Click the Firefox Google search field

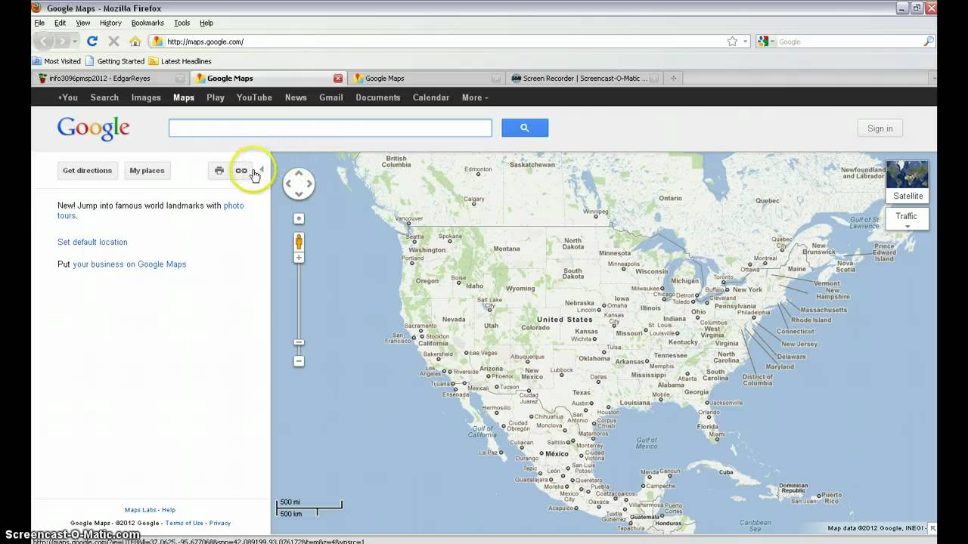pyautogui.click(x=849, y=42)
